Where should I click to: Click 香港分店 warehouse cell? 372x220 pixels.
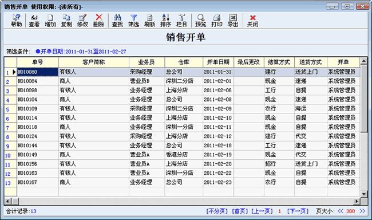184,155
